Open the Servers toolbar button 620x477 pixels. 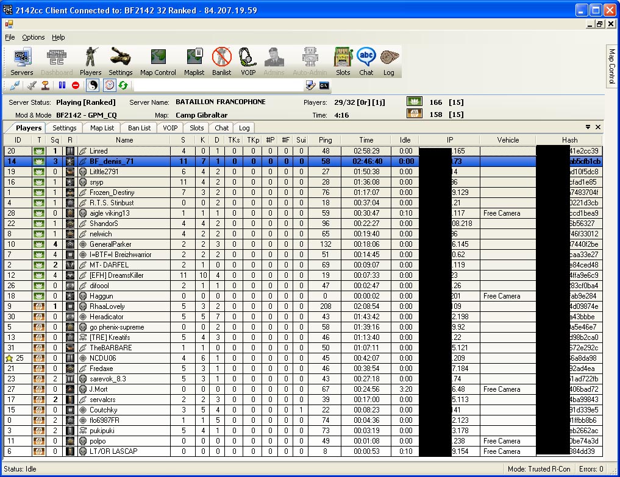click(x=22, y=62)
